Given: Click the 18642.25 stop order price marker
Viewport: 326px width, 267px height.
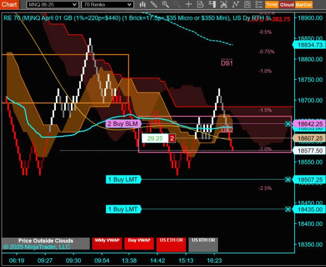Looking at the screenshot, I should (309, 124).
